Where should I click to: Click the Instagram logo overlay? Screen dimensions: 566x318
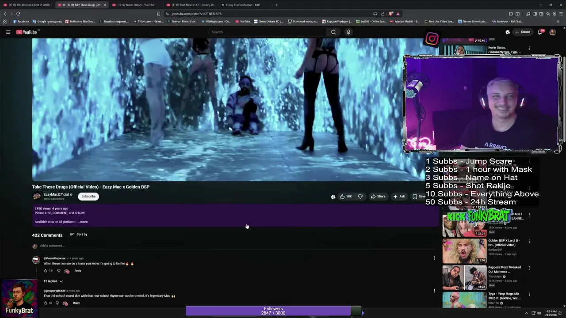click(432, 39)
